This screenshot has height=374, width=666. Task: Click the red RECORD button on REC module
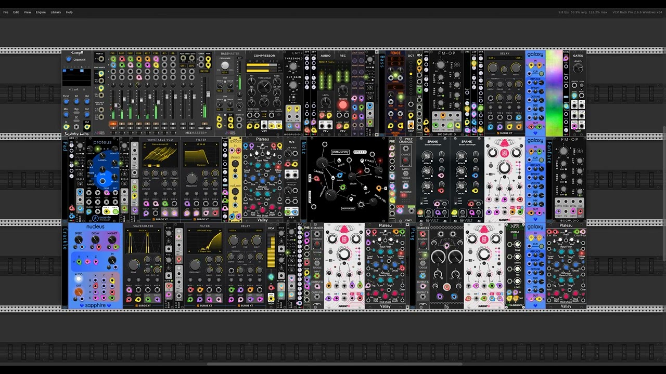(343, 104)
